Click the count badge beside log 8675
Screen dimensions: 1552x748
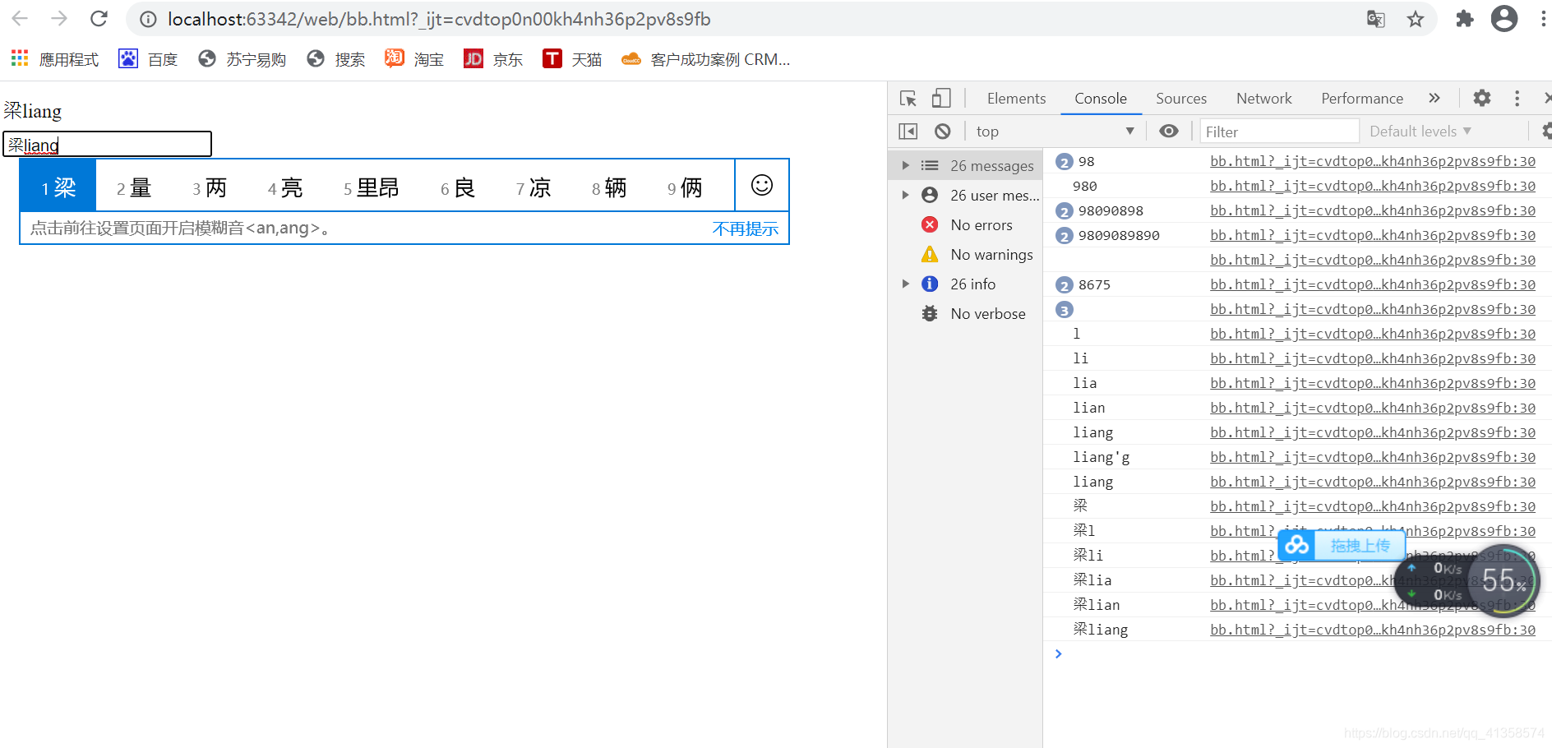coord(1065,285)
